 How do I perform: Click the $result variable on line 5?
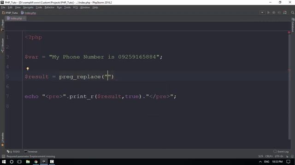pyautogui.click(x=37, y=77)
